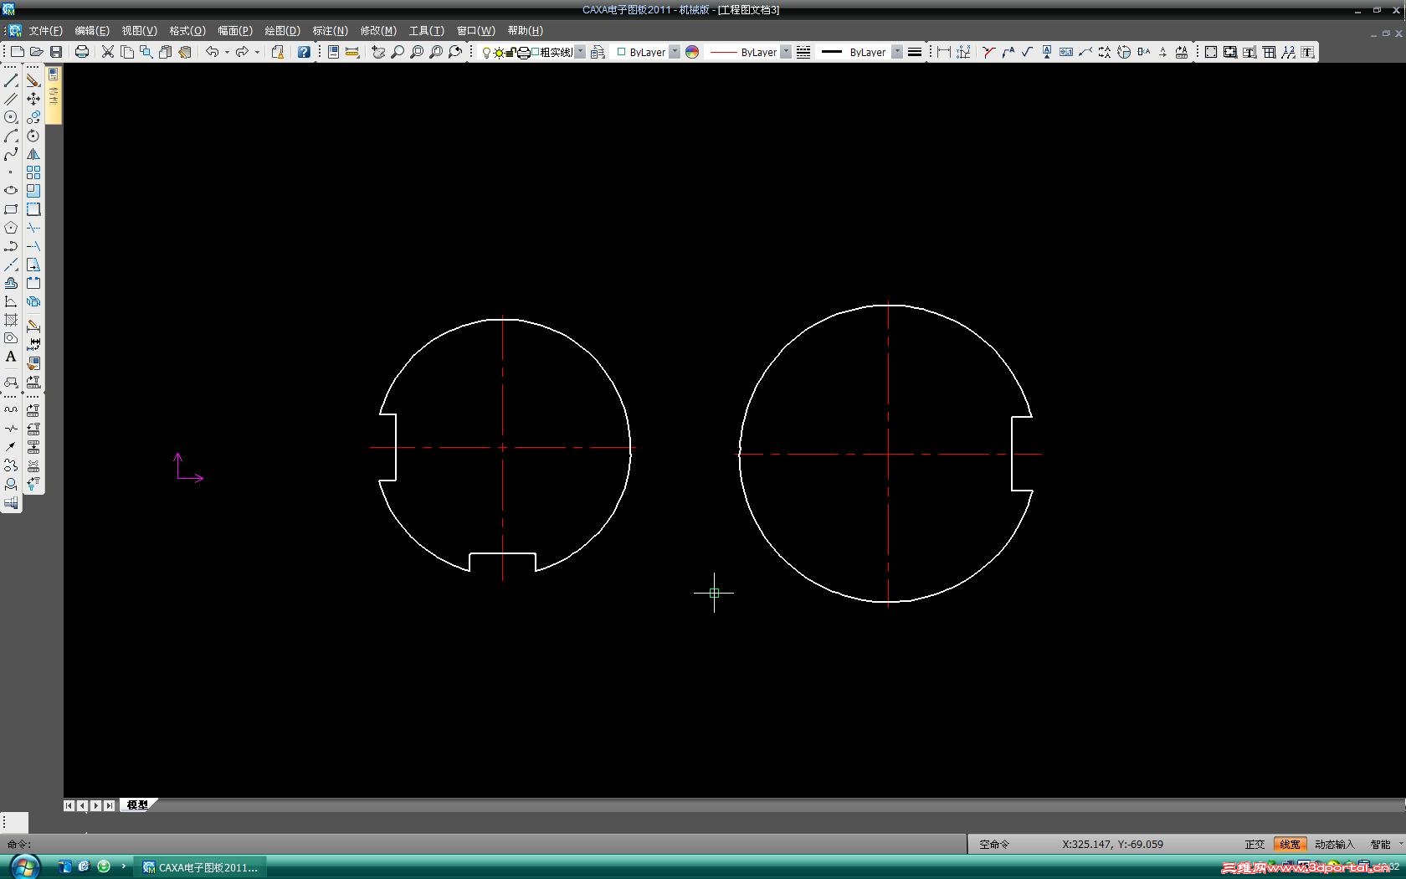Select the Arc drawing tool
The width and height of the screenshot is (1406, 879).
(x=11, y=136)
